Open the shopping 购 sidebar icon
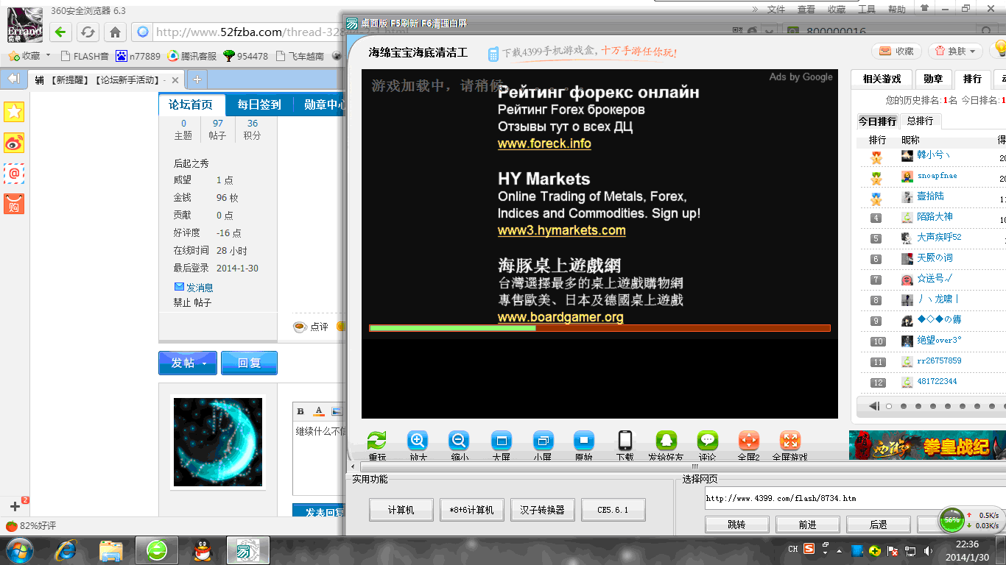Screen dimensions: 1006x565 coord(14,205)
